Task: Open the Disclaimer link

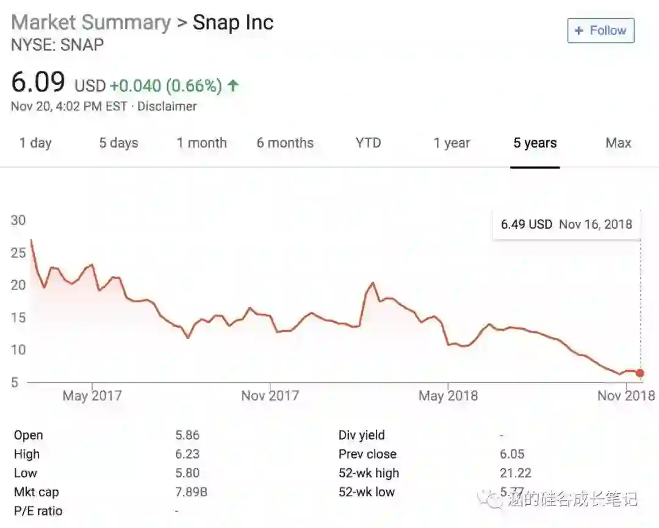Action: [x=167, y=106]
